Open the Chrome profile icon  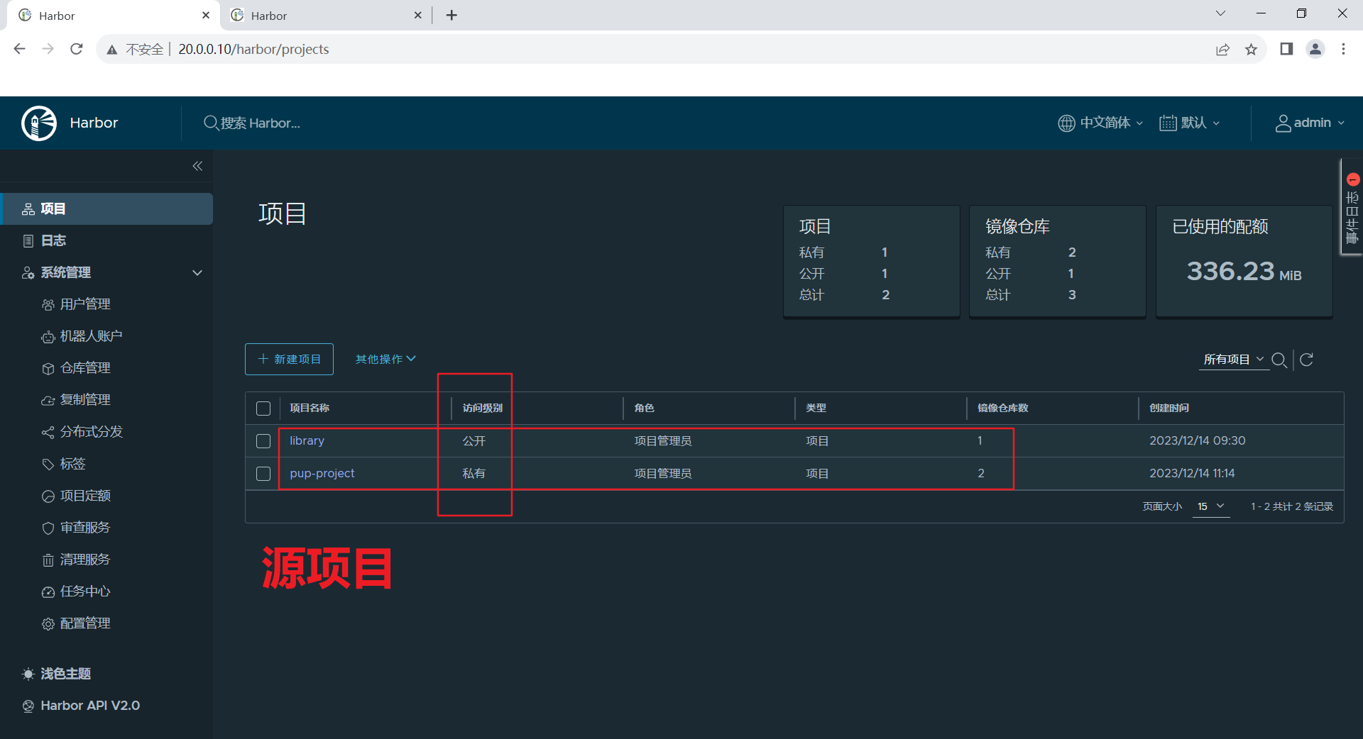[1315, 49]
